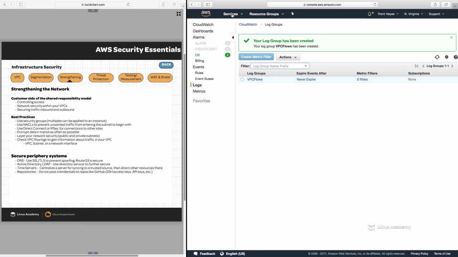Open the VPCFlows log group link
This screenshot has height=257, width=458.
[x=255, y=80]
